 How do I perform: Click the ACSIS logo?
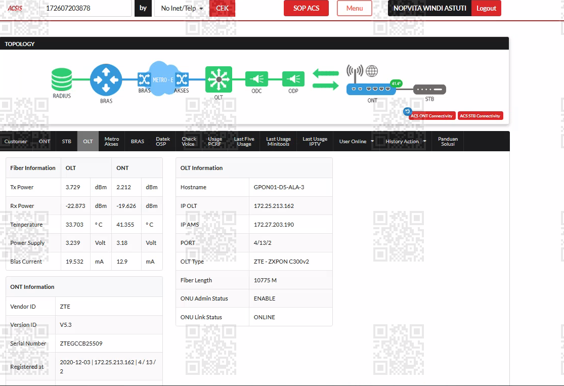(15, 8)
